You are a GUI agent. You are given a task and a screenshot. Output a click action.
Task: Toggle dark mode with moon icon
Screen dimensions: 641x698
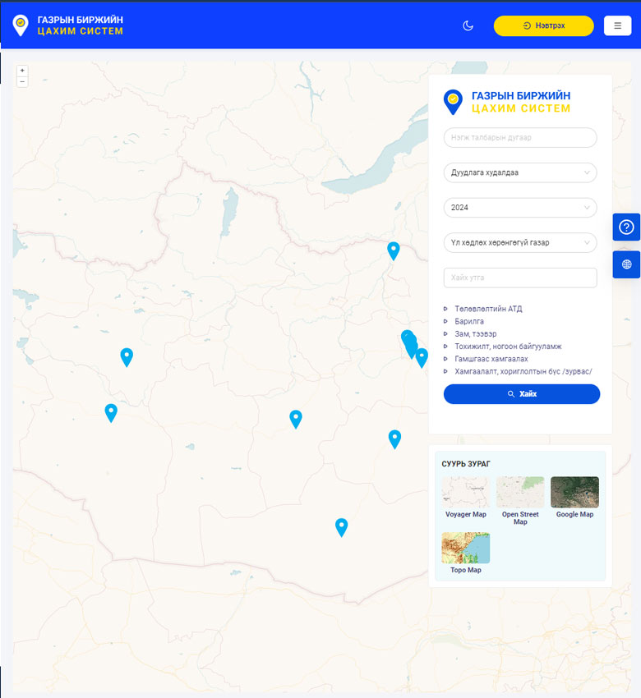point(468,25)
